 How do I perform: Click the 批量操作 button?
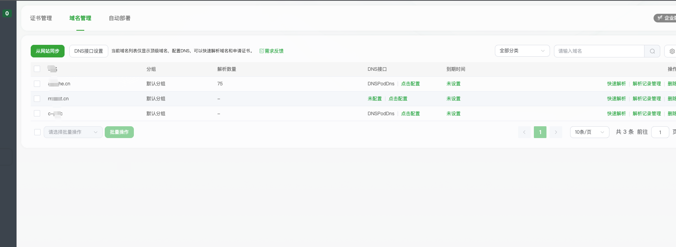coord(119,132)
